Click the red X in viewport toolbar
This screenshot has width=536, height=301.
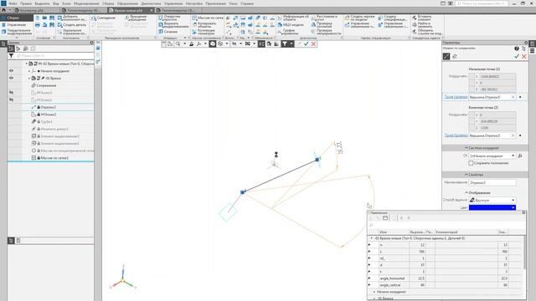pyautogui.click(x=313, y=43)
